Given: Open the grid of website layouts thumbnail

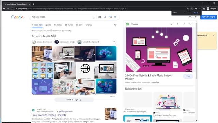Looking at the screenshot, I should (x=43, y=70).
